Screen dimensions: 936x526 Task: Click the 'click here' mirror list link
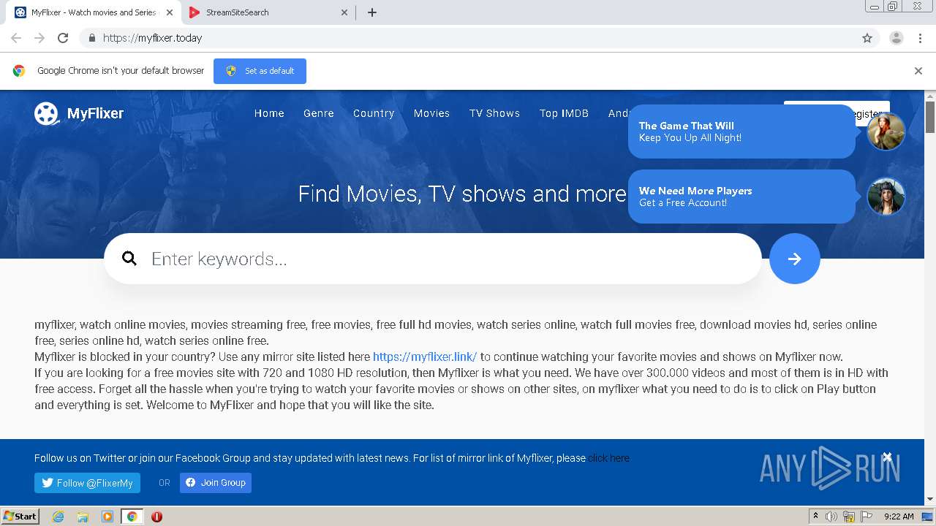point(608,458)
